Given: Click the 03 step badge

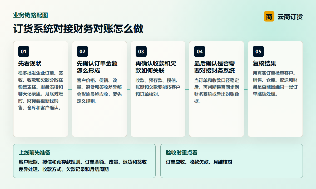Looking at the screenshot, I should click(141, 51).
